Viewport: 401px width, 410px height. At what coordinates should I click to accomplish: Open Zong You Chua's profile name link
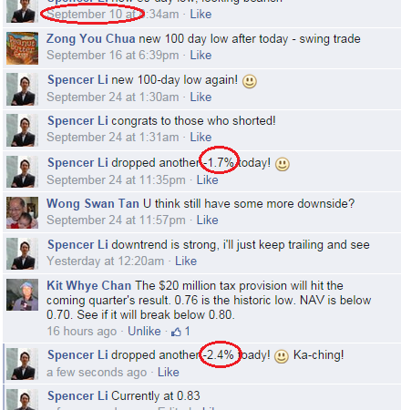pyautogui.click(x=90, y=39)
